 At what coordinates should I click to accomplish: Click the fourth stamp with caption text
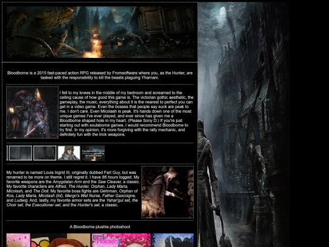93,153
